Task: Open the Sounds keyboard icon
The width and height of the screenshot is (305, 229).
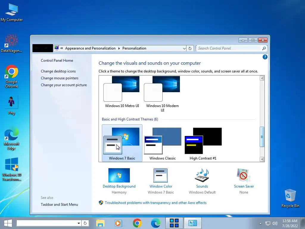Action: 202,175
